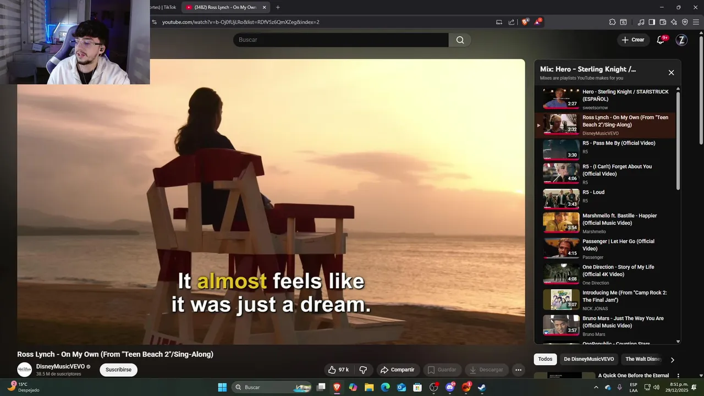
Task: Open Bruno Mars - Just The Way You Are title
Action: (x=623, y=322)
